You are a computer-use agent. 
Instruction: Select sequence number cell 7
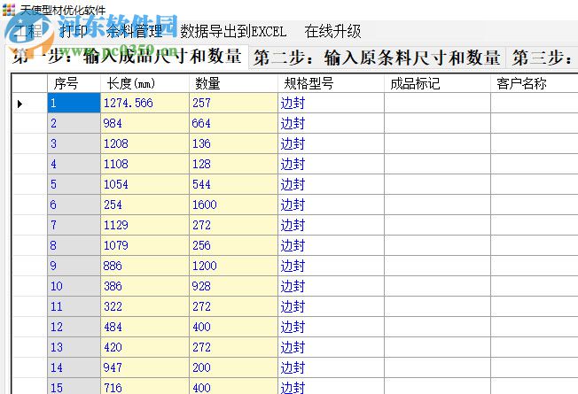coord(74,226)
